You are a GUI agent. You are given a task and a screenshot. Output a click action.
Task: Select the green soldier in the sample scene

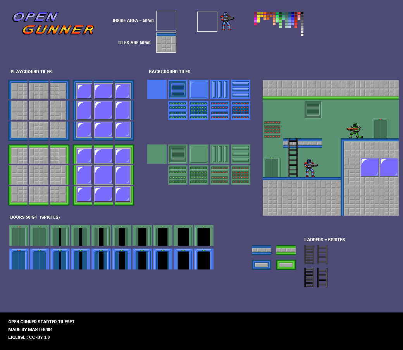click(x=355, y=130)
